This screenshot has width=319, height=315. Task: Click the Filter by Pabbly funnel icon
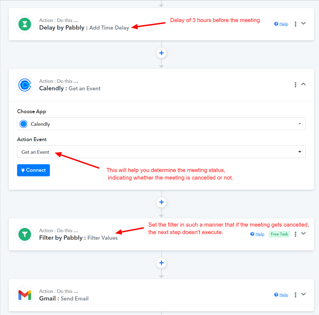click(25, 234)
